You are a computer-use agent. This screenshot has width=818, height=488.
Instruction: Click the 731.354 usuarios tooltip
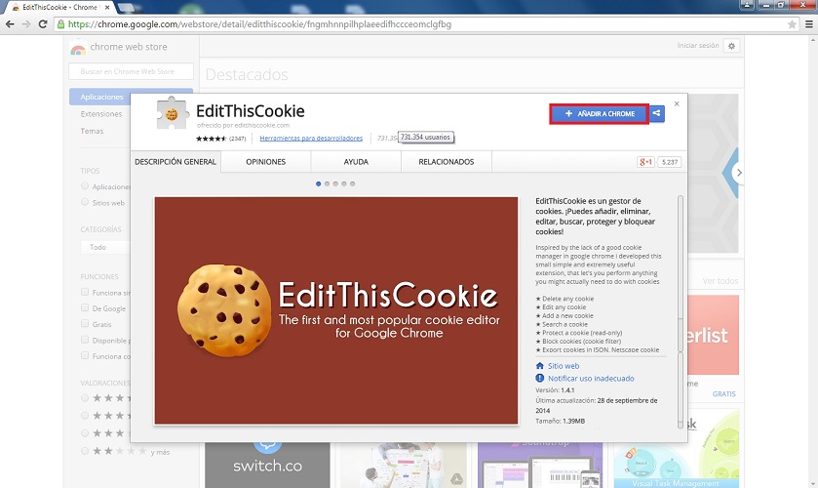[426, 138]
